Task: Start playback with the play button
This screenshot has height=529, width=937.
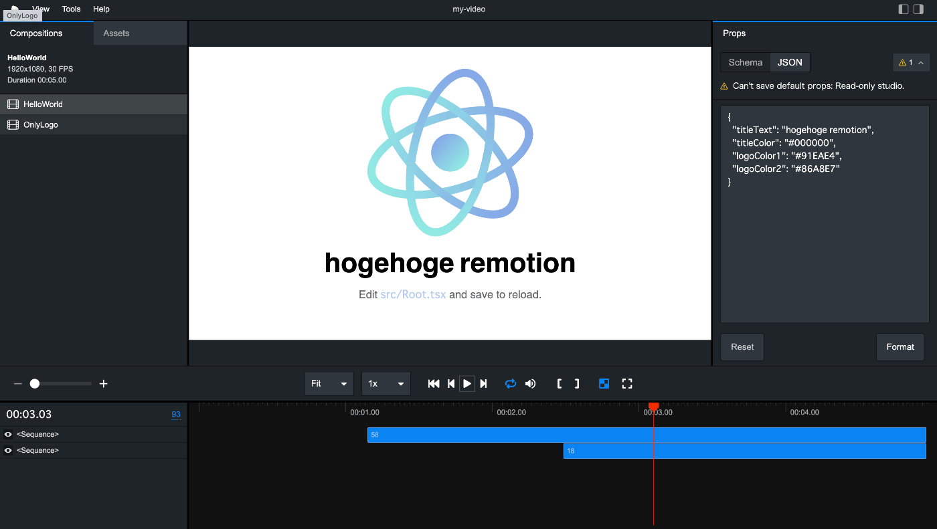Action: coord(467,384)
